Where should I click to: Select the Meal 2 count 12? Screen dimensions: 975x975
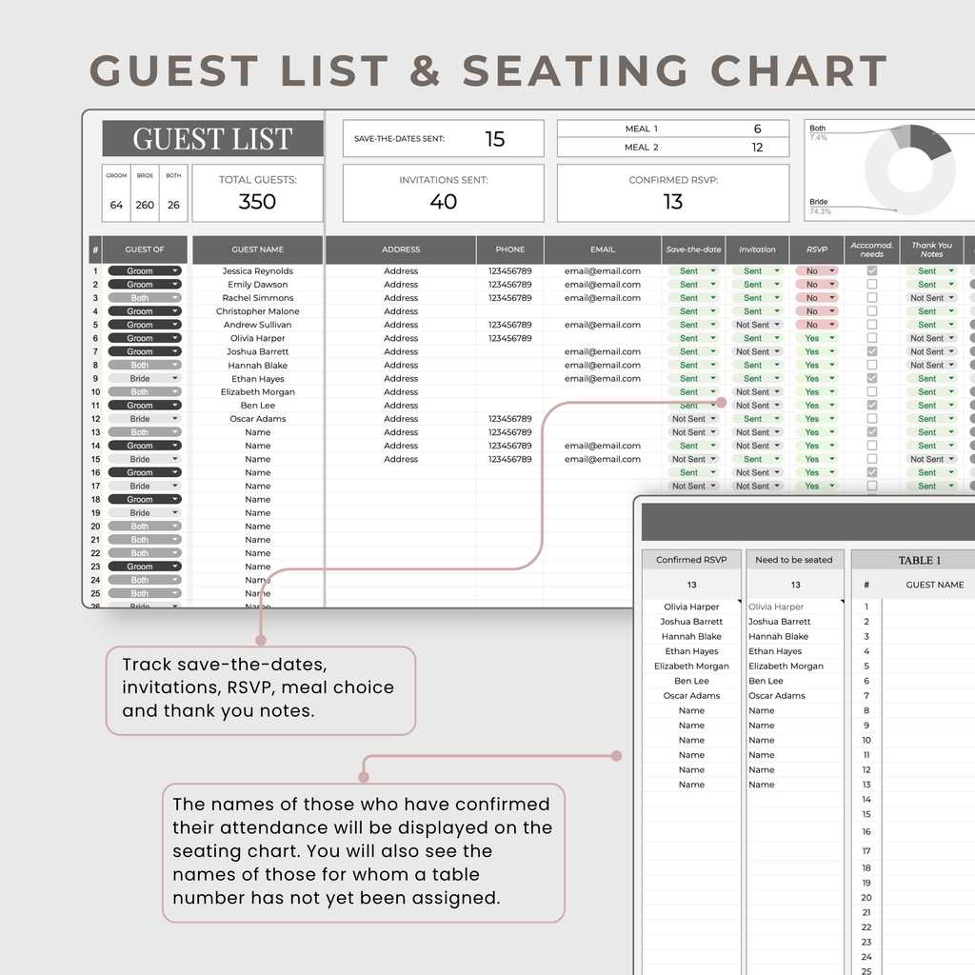[x=757, y=148]
